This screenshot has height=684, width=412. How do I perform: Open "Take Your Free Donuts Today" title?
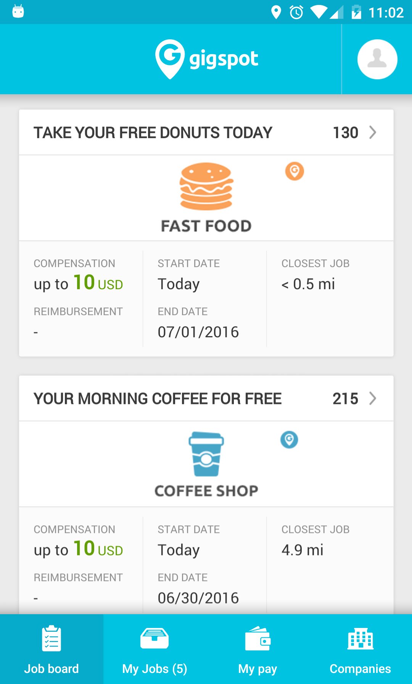point(153,133)
